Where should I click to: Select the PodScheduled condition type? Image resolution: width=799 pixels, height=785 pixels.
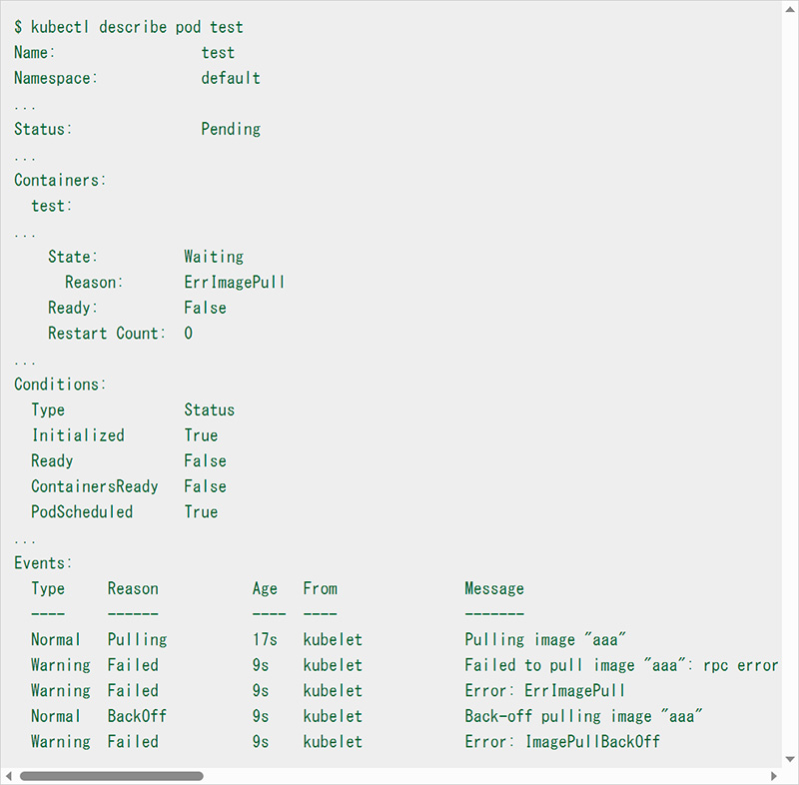click(82, 512)
